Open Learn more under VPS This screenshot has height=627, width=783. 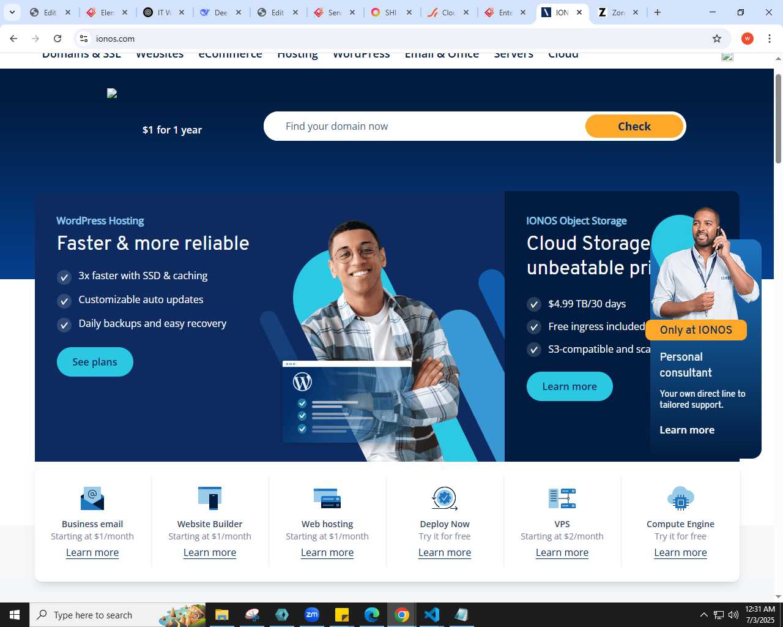click(x=562, y=552)
